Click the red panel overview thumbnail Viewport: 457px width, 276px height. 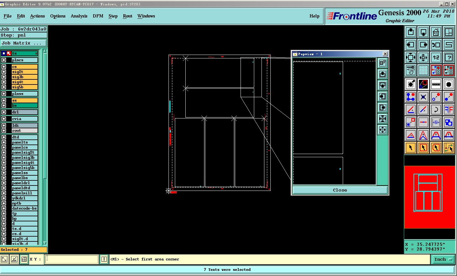[x=429, y=197]
